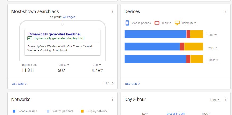Click the All Pages ad group link
The height and width of the screenshot is (115, 232).
point(69,17)
